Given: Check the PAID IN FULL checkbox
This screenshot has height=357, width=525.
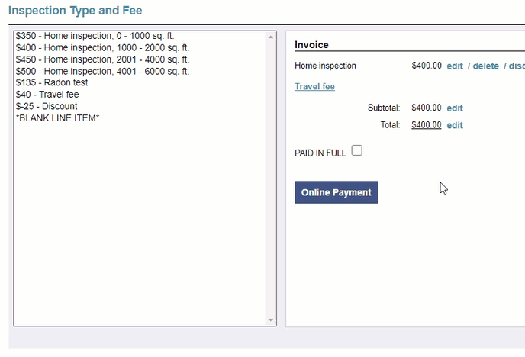Looking at the screenshot, I should pyautogui.click(x=356, y=151).
